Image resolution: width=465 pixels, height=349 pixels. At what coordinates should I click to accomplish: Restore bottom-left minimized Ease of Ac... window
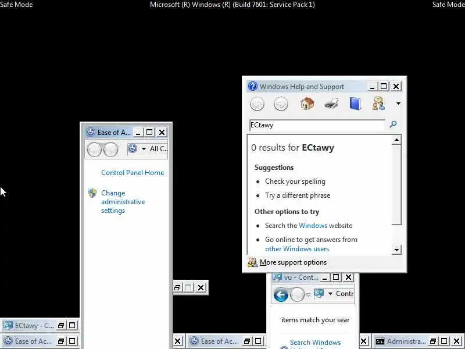(61, 341)
